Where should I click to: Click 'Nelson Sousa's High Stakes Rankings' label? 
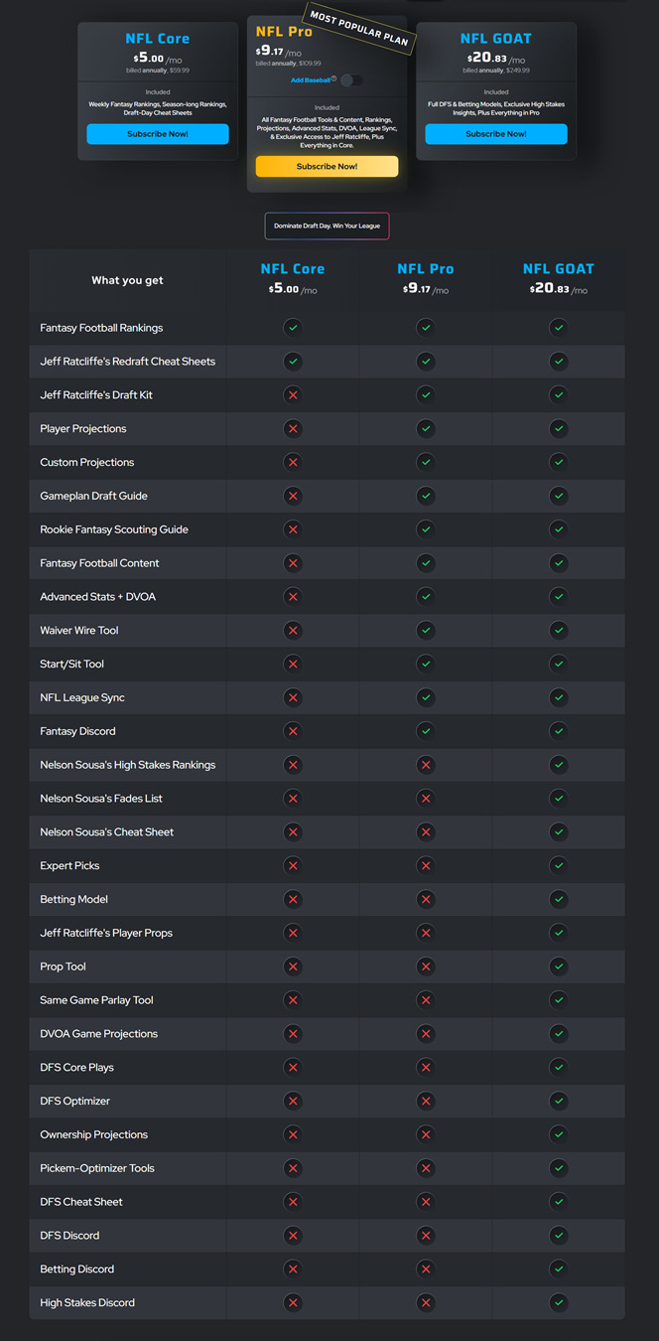point(127,765)
